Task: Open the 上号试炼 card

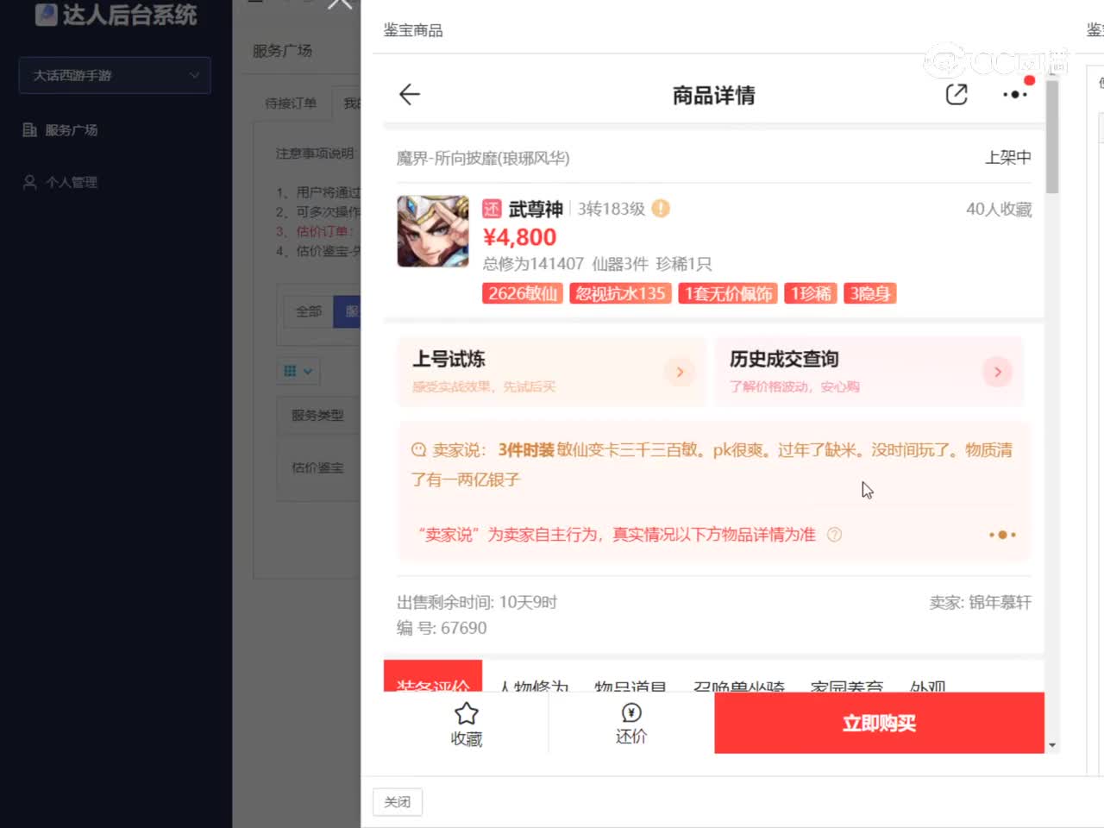Action: (551, 372)
